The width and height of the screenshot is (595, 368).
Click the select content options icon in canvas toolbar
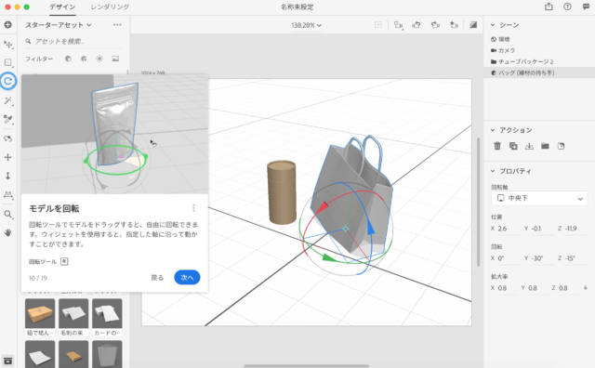398,25
